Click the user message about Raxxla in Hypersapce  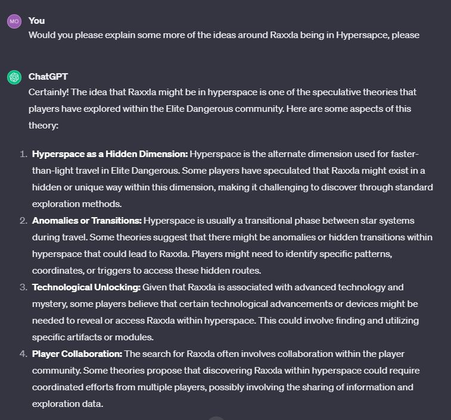(224, 35)
